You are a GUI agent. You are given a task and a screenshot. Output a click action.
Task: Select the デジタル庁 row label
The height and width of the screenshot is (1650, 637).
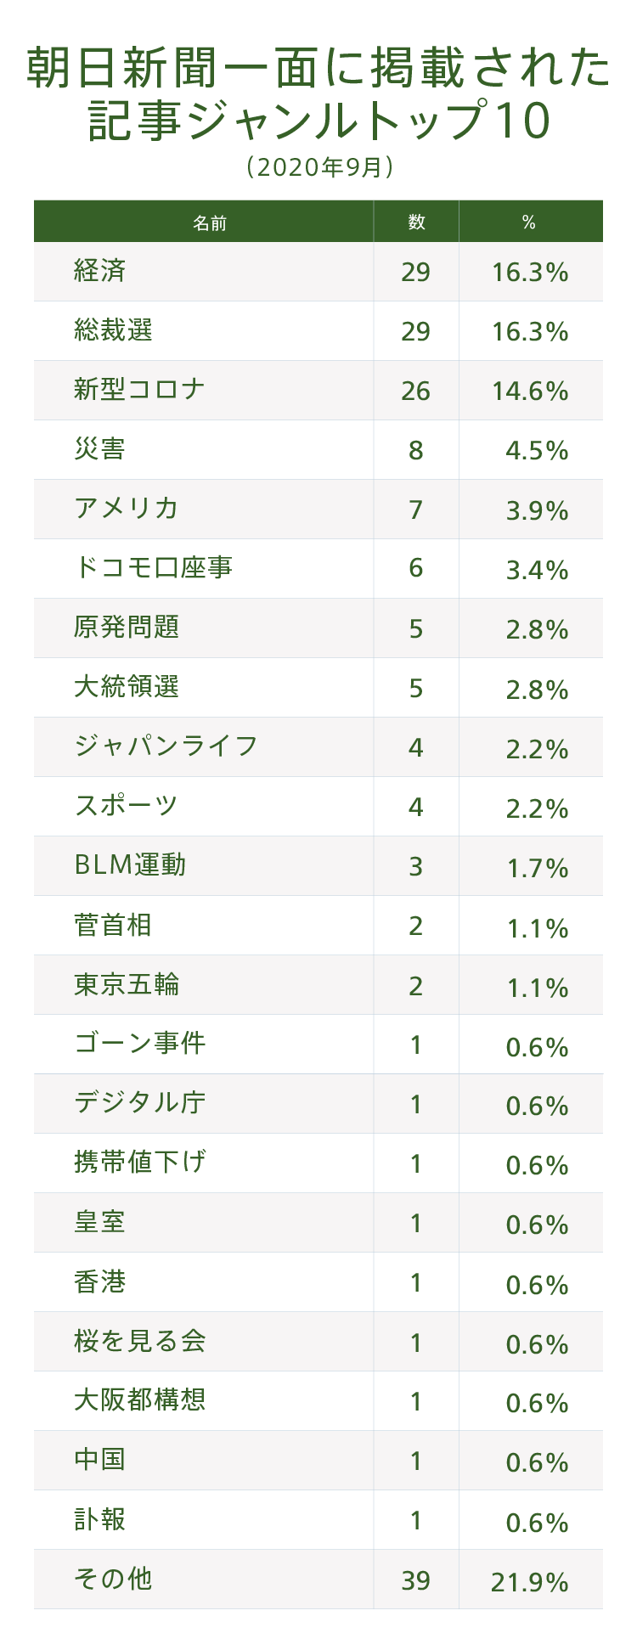139,1103
